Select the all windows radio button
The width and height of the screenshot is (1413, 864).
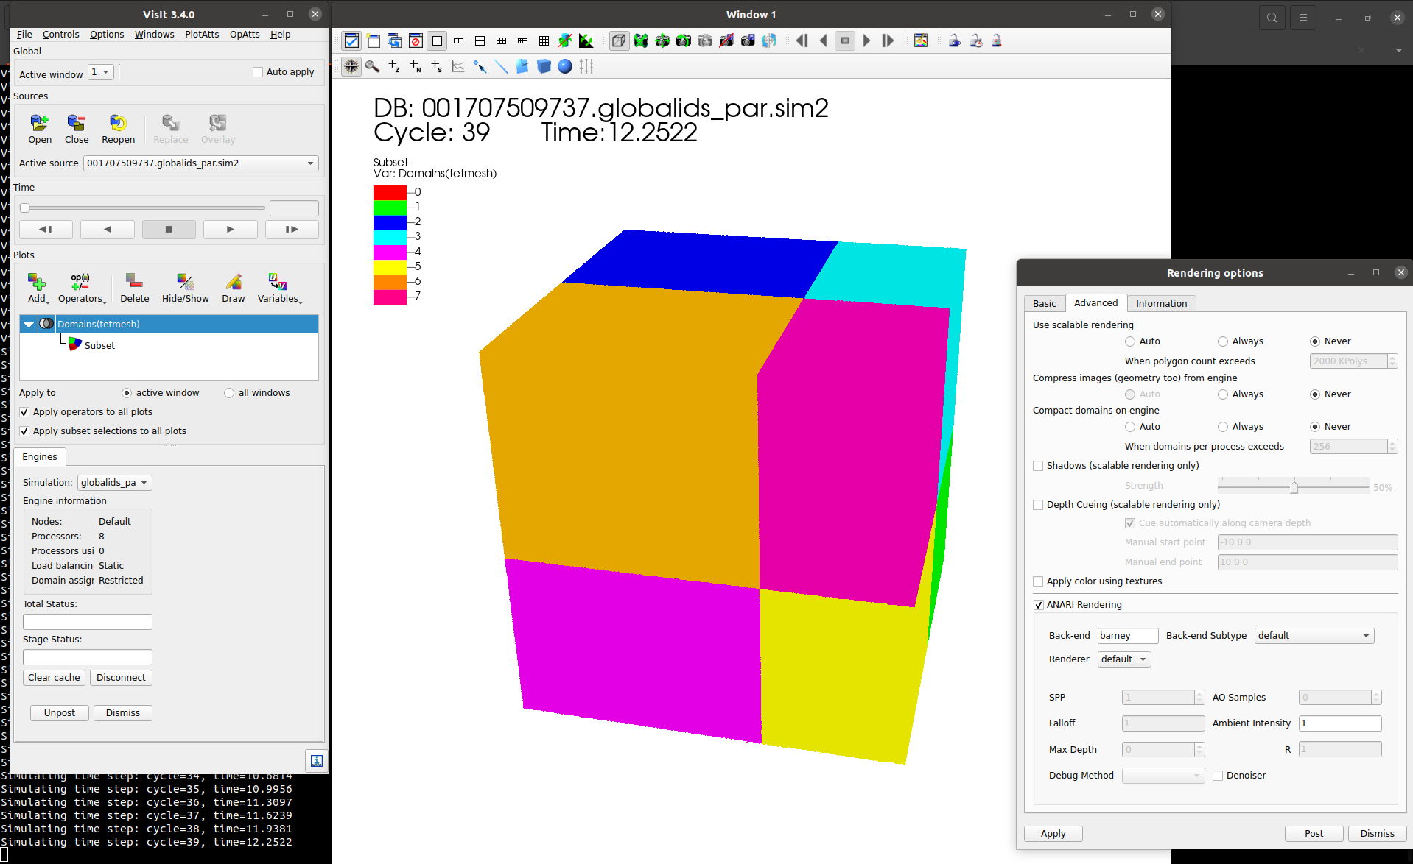coord(229,393)
